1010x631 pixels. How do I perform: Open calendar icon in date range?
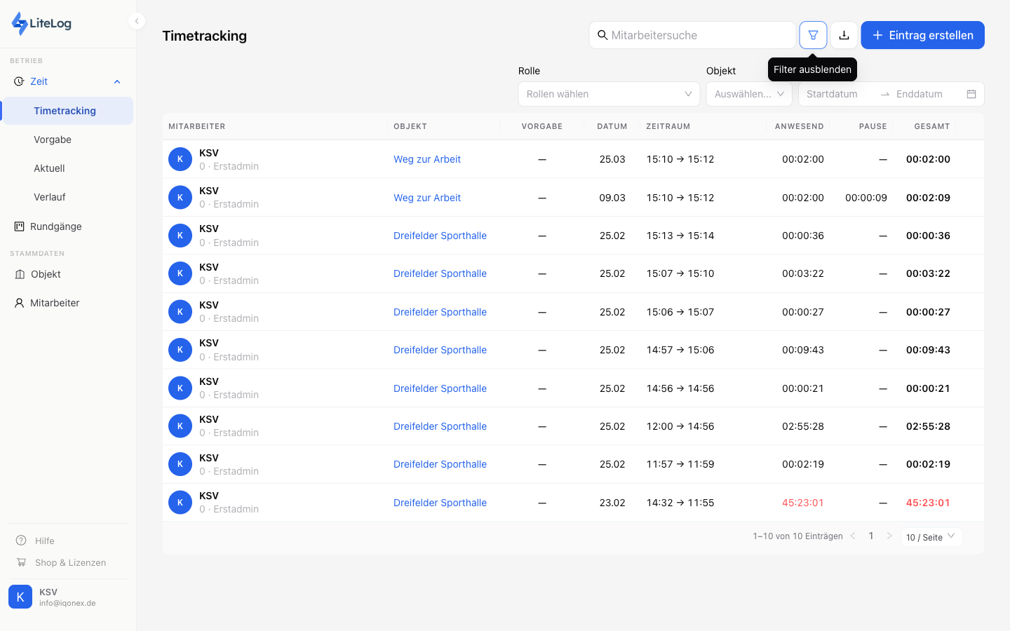click(x=971, y=94)
